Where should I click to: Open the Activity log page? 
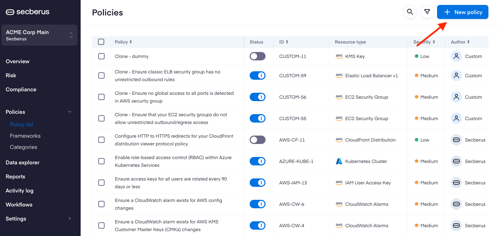20,190
